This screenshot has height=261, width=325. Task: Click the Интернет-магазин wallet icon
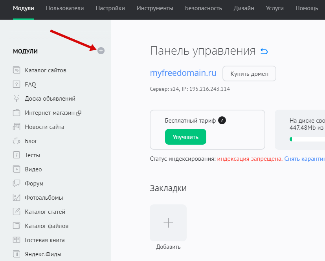[x=17, y=113]
